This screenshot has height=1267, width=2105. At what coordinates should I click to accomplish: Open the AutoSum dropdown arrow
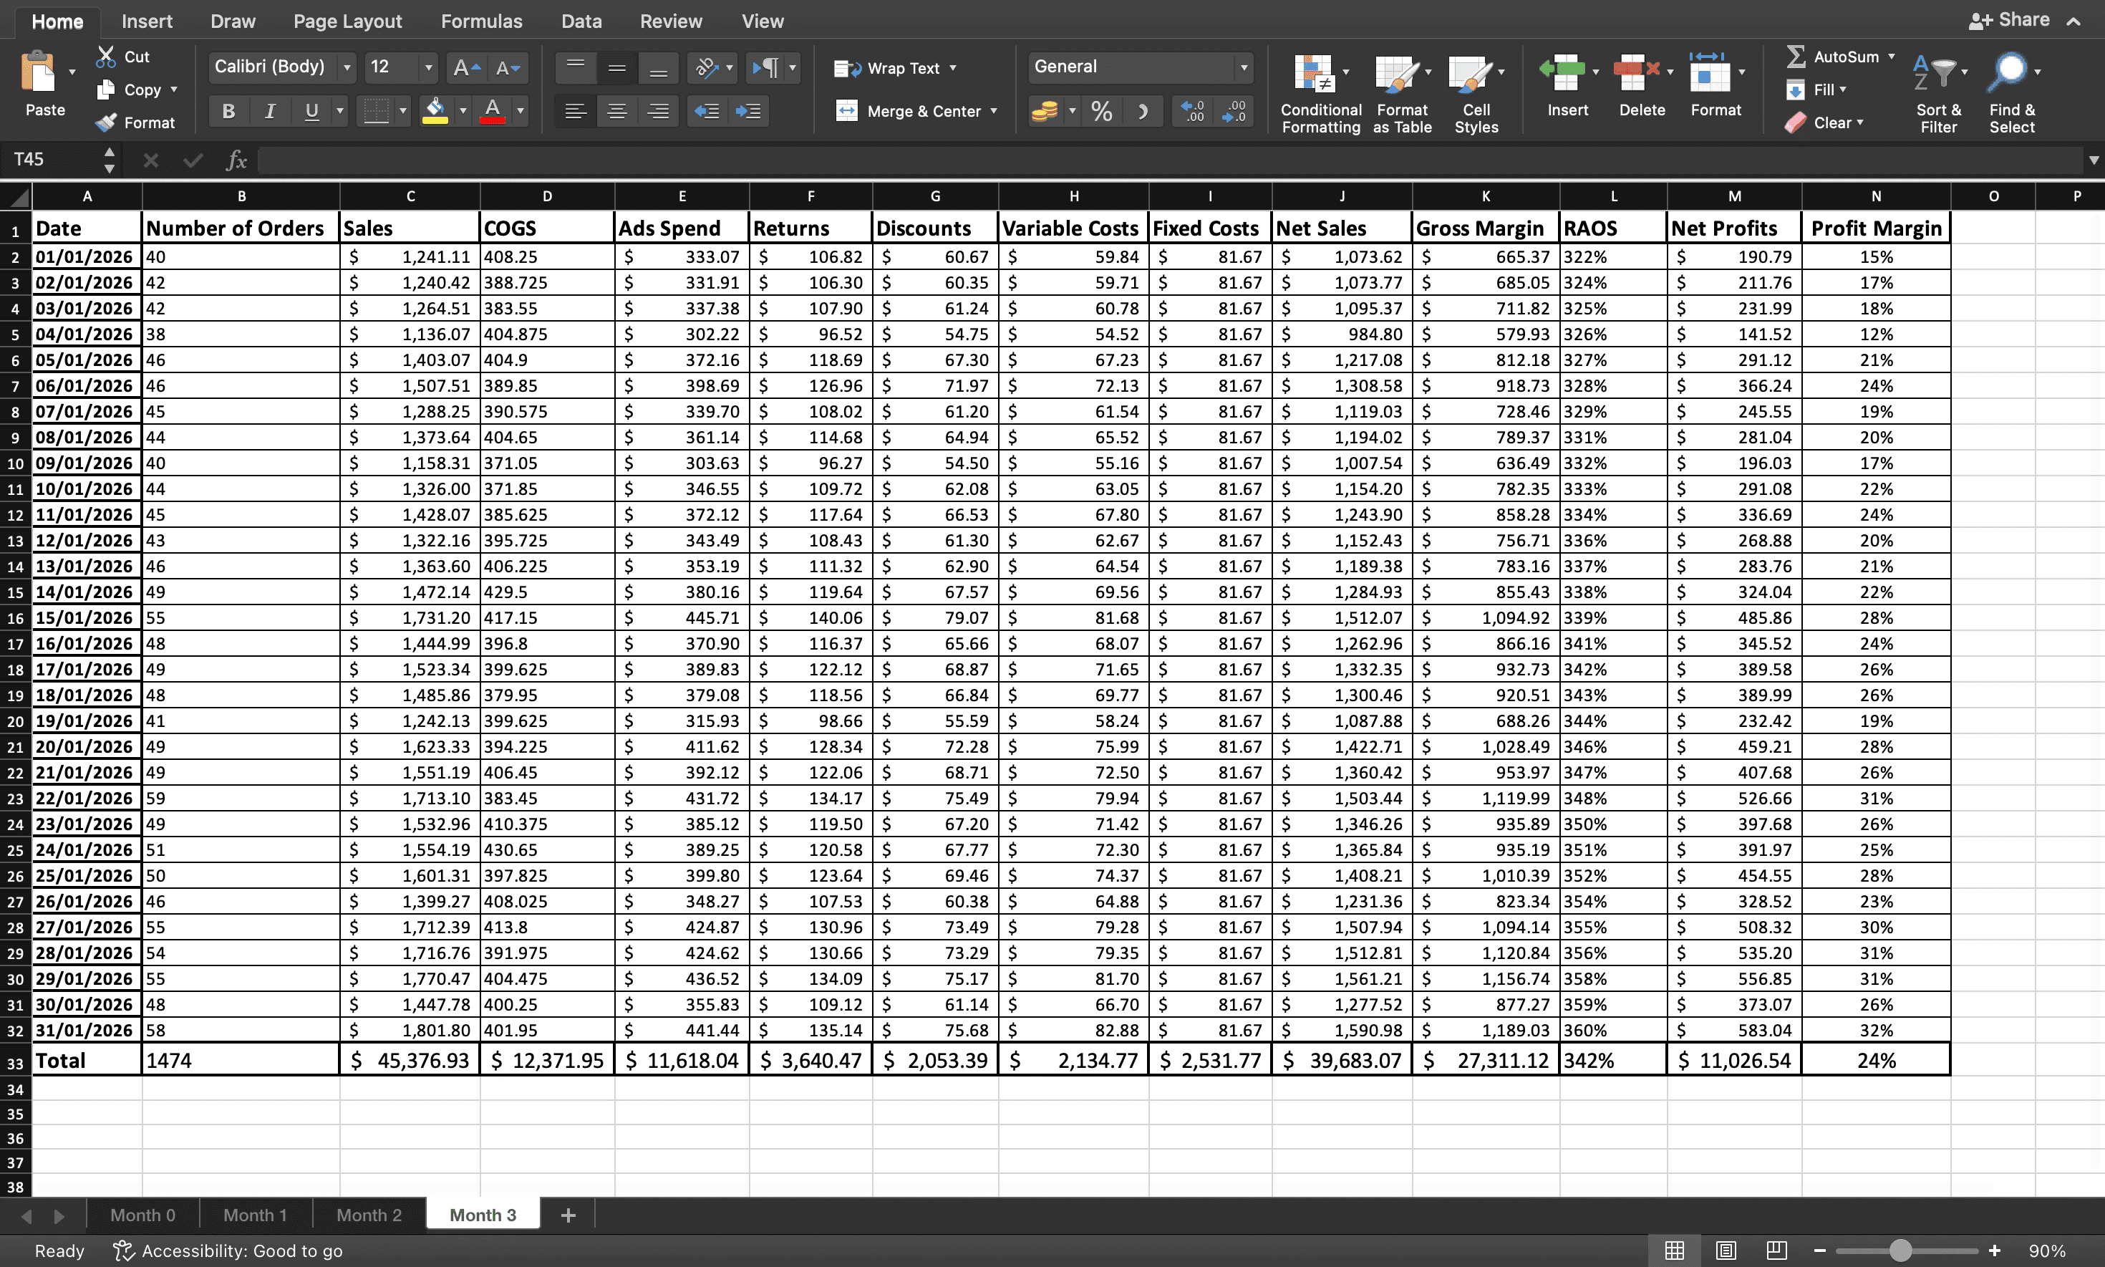coord(1892,57)
